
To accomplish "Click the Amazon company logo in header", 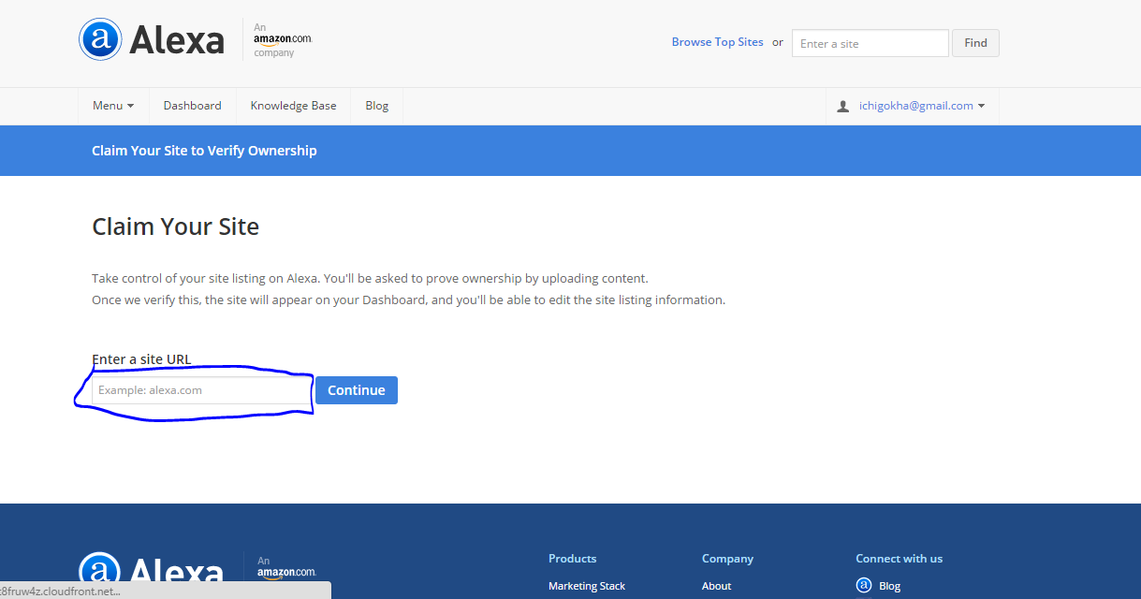I will tap(282, 40).
